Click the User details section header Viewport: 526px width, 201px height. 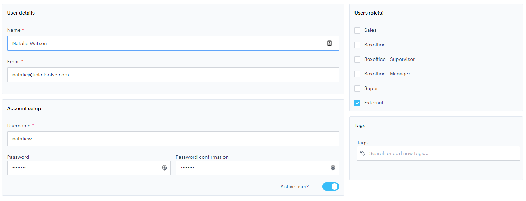[x=21, y=12]
